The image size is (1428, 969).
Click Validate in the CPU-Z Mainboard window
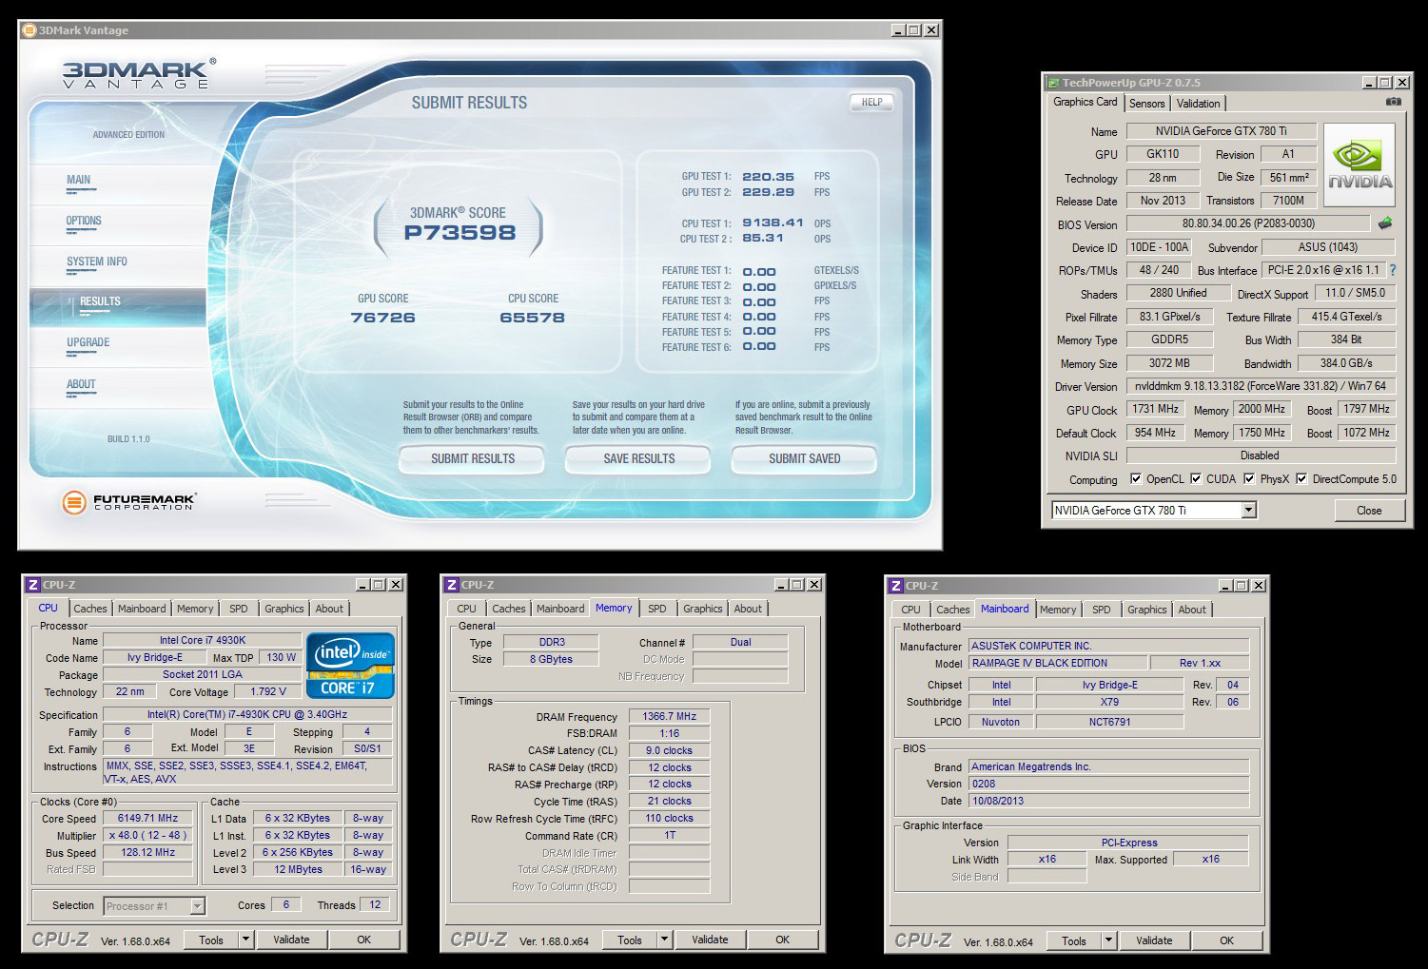tap(1154, 940)
